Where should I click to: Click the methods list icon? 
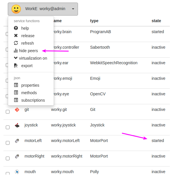tap(16, 92)
